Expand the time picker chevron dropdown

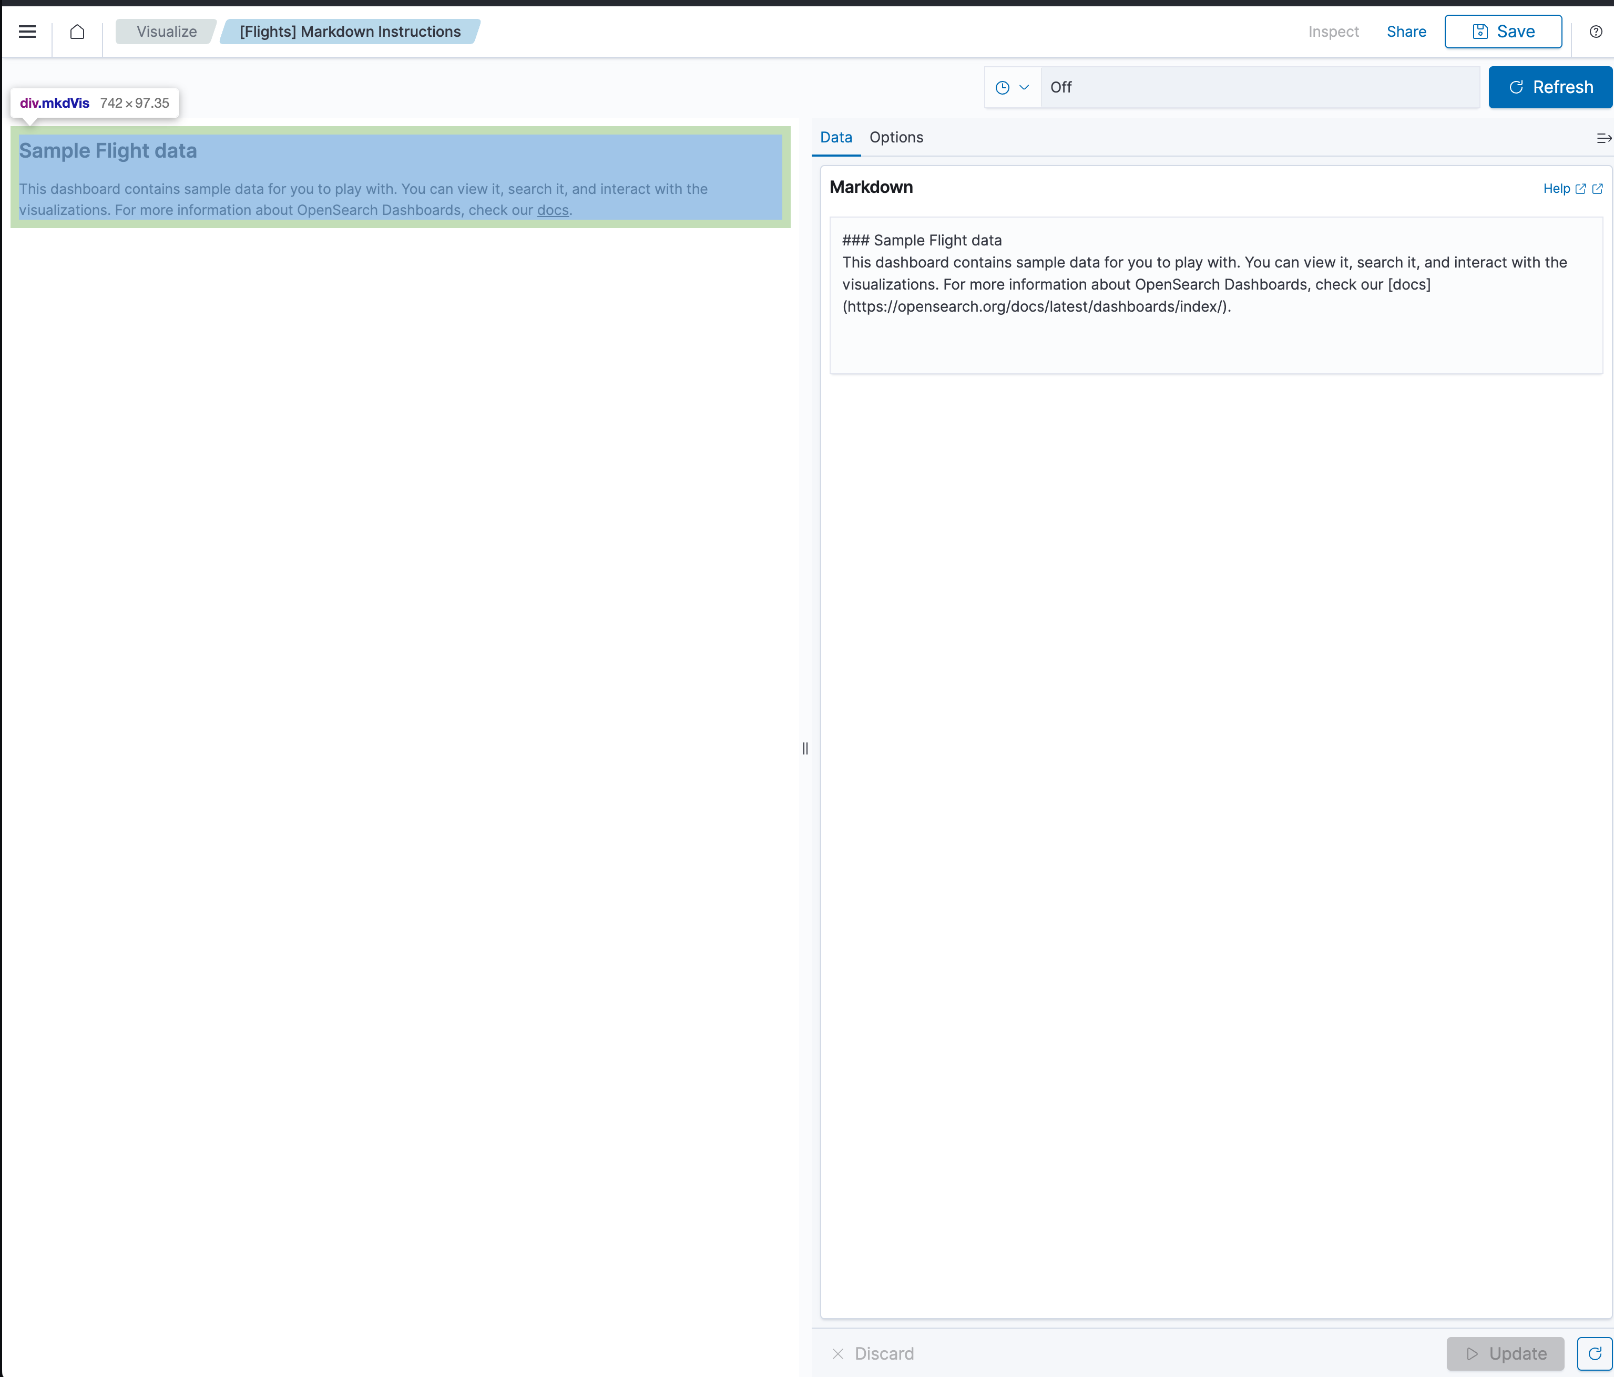pyautogui.click(x=1024, y=87)
